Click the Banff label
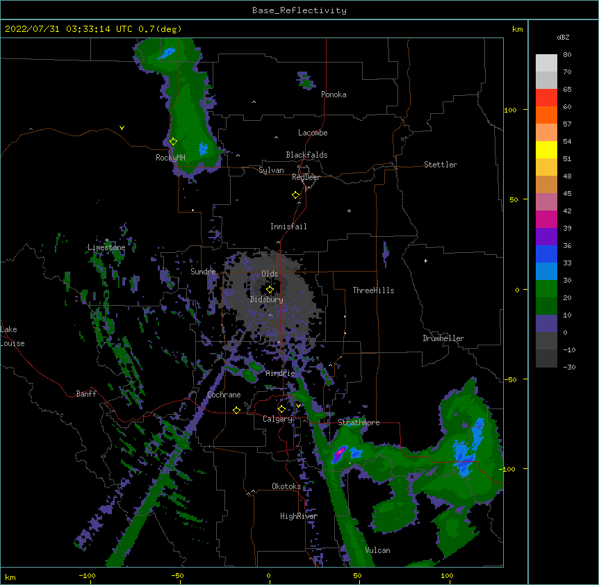Viewport: 599px width, 585px height. (x=86, y=394)
